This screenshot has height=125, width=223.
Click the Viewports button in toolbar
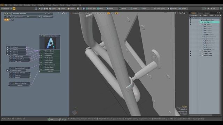click(x=5, y=8)
